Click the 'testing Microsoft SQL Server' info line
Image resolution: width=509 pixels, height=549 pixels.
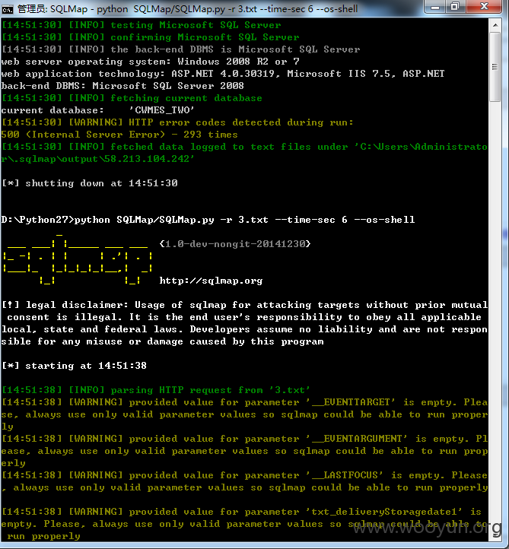coord(142,25)
